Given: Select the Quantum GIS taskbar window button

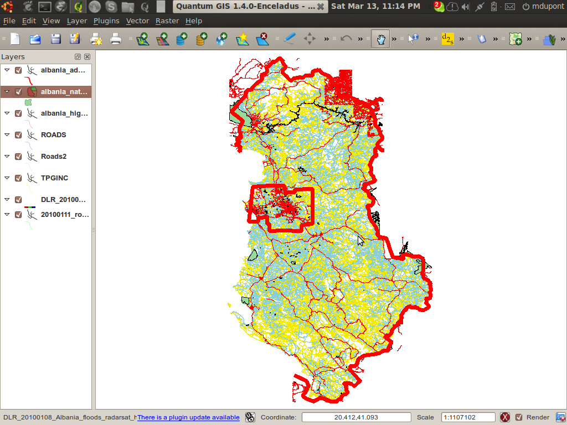Looking at the screenshot, I should point(250,7).
